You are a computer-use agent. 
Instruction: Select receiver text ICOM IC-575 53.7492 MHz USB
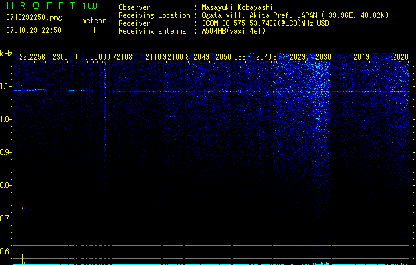click(x=265, y=23)
